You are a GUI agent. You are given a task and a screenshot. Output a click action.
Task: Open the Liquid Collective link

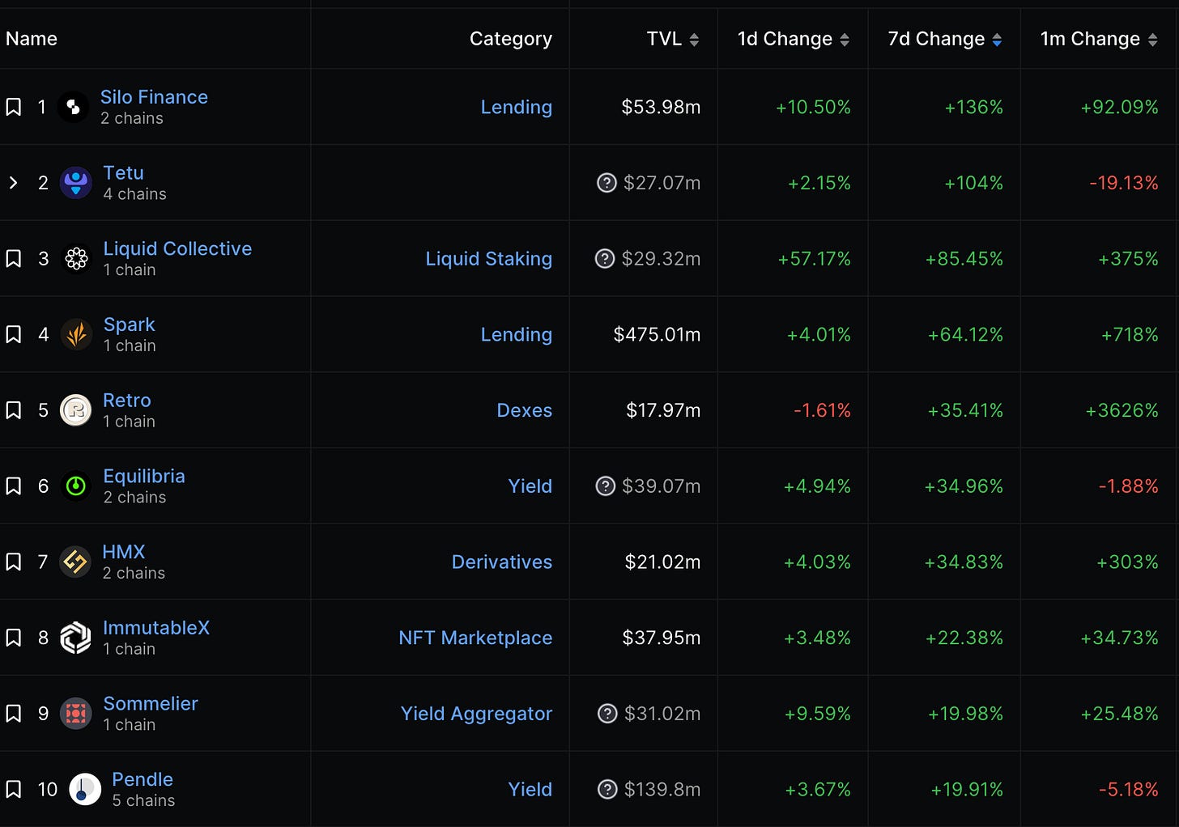tap(177, 248)
